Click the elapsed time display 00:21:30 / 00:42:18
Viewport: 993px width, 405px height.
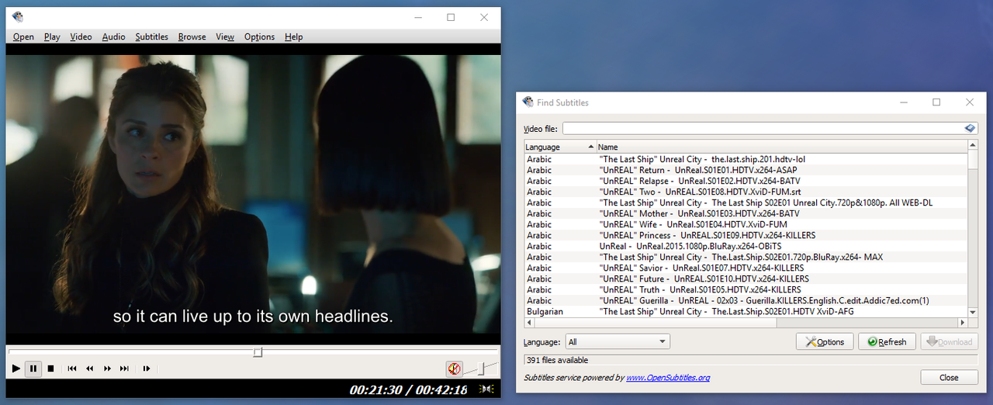click(408, 389)
